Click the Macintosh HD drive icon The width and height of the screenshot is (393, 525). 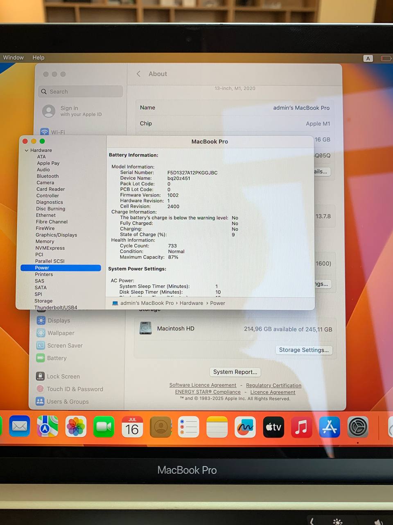[145, 328]
